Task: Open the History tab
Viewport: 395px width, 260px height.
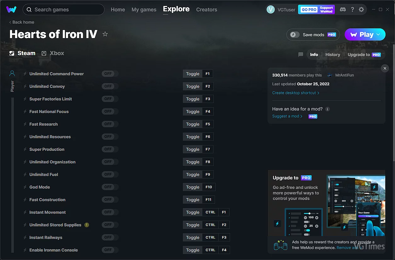Action: point(333,54)
